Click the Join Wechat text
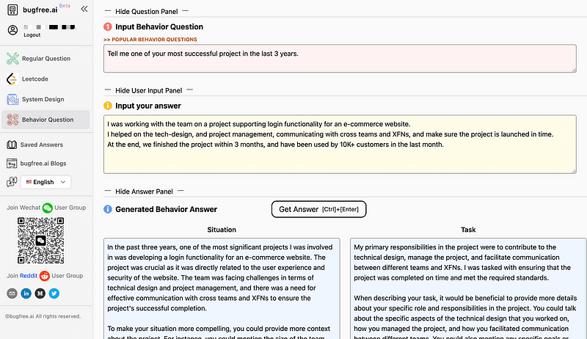This screenshot has width=587, height=339. pyautogui.click(x=23, y=208)
